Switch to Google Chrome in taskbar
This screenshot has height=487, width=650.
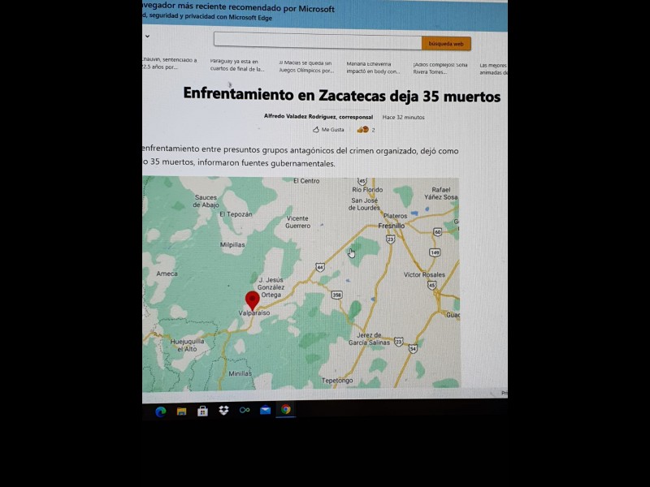286,410
